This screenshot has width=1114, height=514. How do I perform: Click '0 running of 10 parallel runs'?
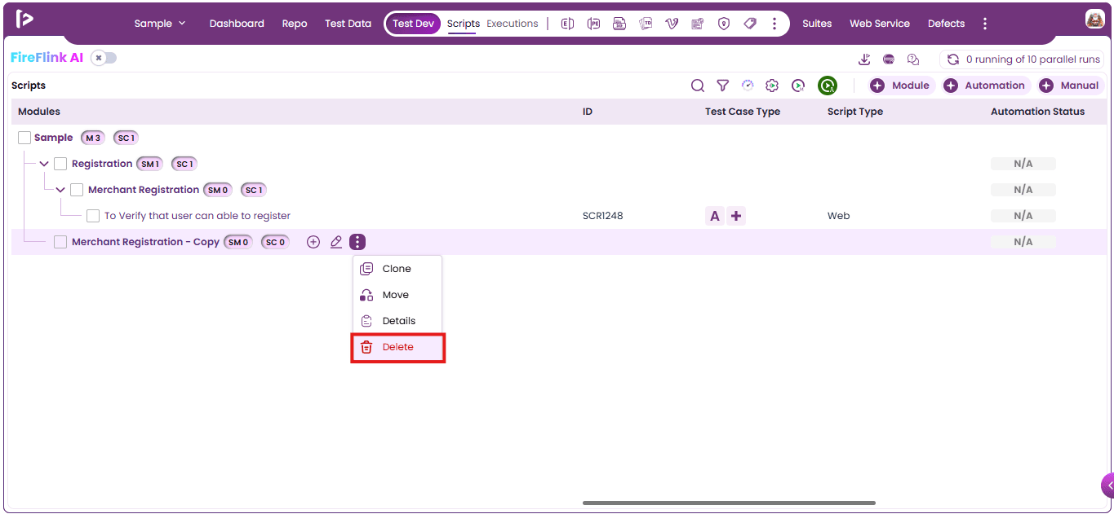tap(1034, 59)
